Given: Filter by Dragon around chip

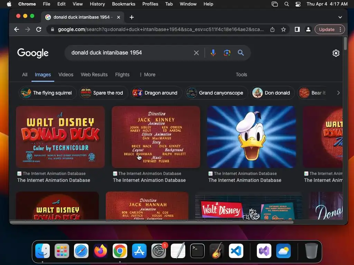Looking at the screenshot, I should coord(156,93).
